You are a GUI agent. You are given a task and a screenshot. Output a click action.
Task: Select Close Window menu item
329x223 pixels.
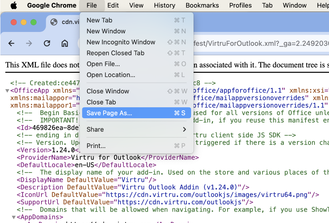136,91
